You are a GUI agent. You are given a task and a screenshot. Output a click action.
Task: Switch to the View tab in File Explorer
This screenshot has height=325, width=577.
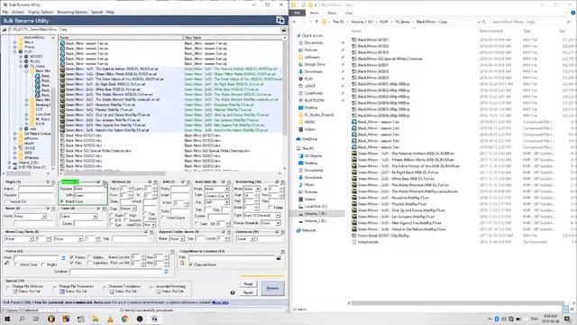click(348, 13)
